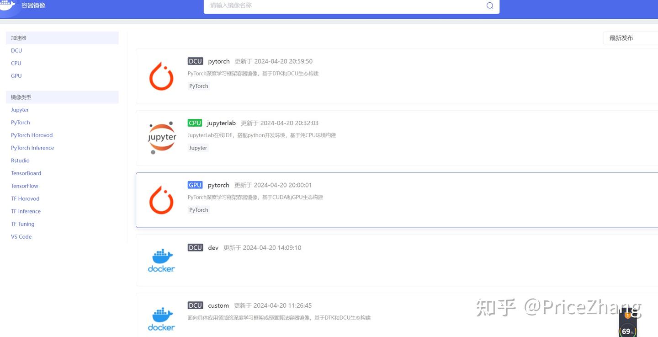Click the Docker logo beside custom image

pyautogui.click(x=161, y=319)
